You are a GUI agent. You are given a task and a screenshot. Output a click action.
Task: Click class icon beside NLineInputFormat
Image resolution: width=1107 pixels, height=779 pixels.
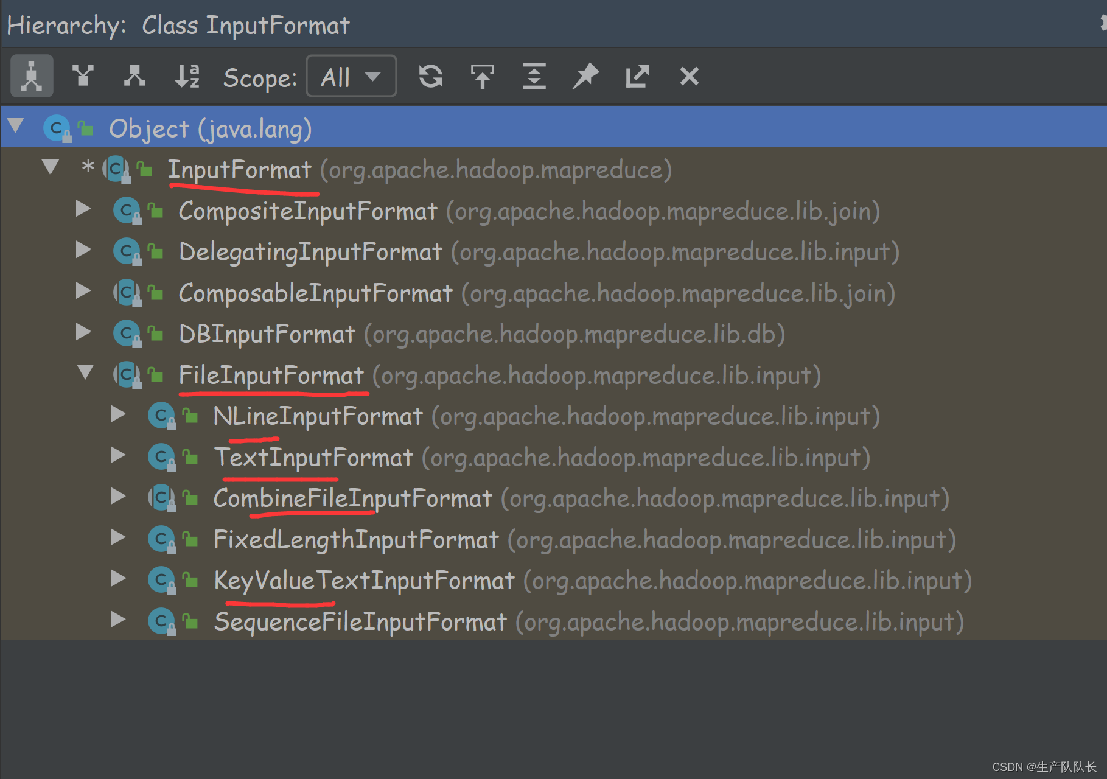tap(162, 416)
